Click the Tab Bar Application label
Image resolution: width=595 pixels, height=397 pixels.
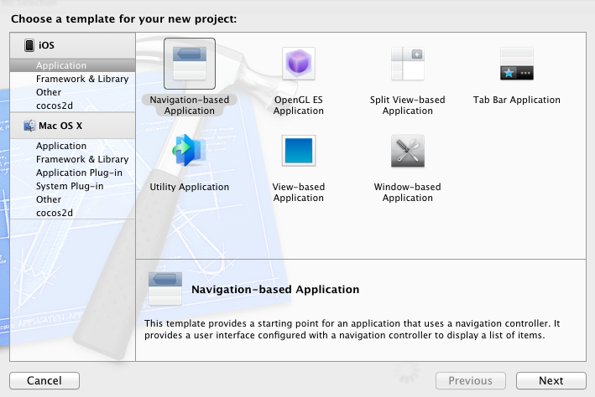point(517,100)
